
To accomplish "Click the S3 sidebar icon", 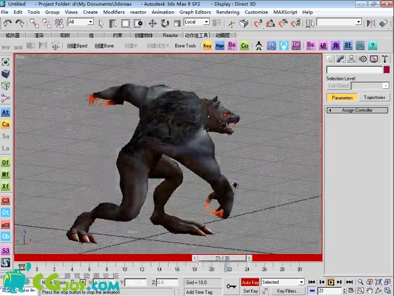I will coord(5,250).
